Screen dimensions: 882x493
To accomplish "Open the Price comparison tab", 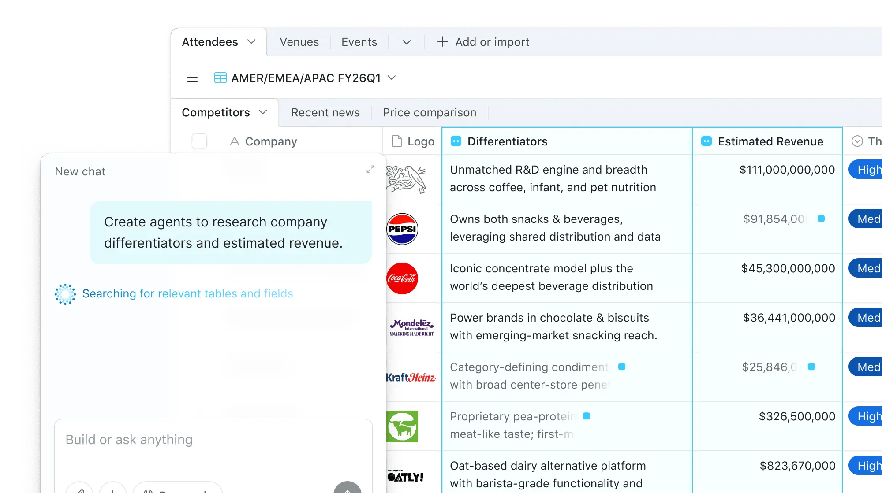I will (430, 112).
